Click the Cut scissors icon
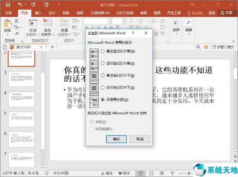The height and width of the screenshot is (177, 238). 16,21
